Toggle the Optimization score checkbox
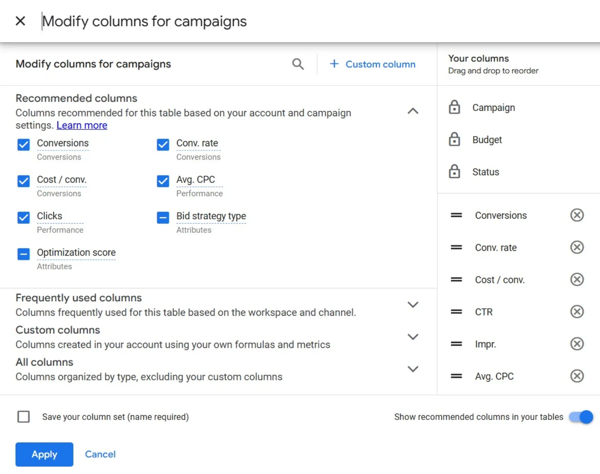 [24, 254]
